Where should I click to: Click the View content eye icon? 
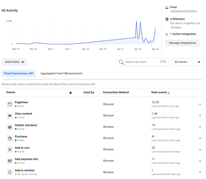point(10,116)
